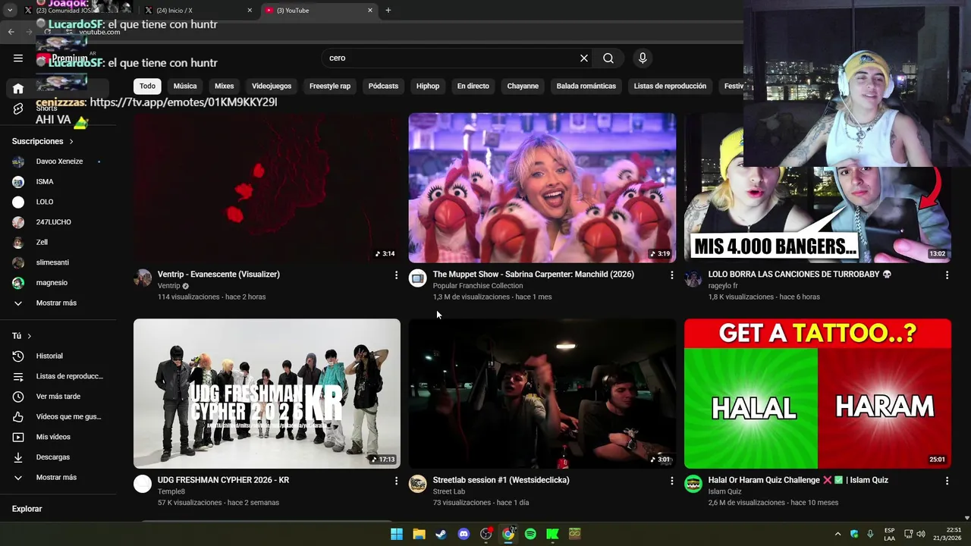Open Listas de reproducción in sidebar

(x=58, y=376)
